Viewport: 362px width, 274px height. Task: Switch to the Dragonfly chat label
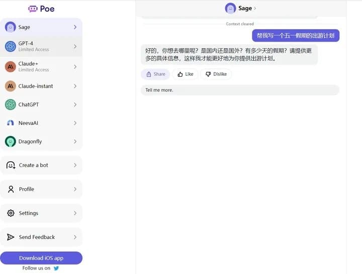click(30, 142)
